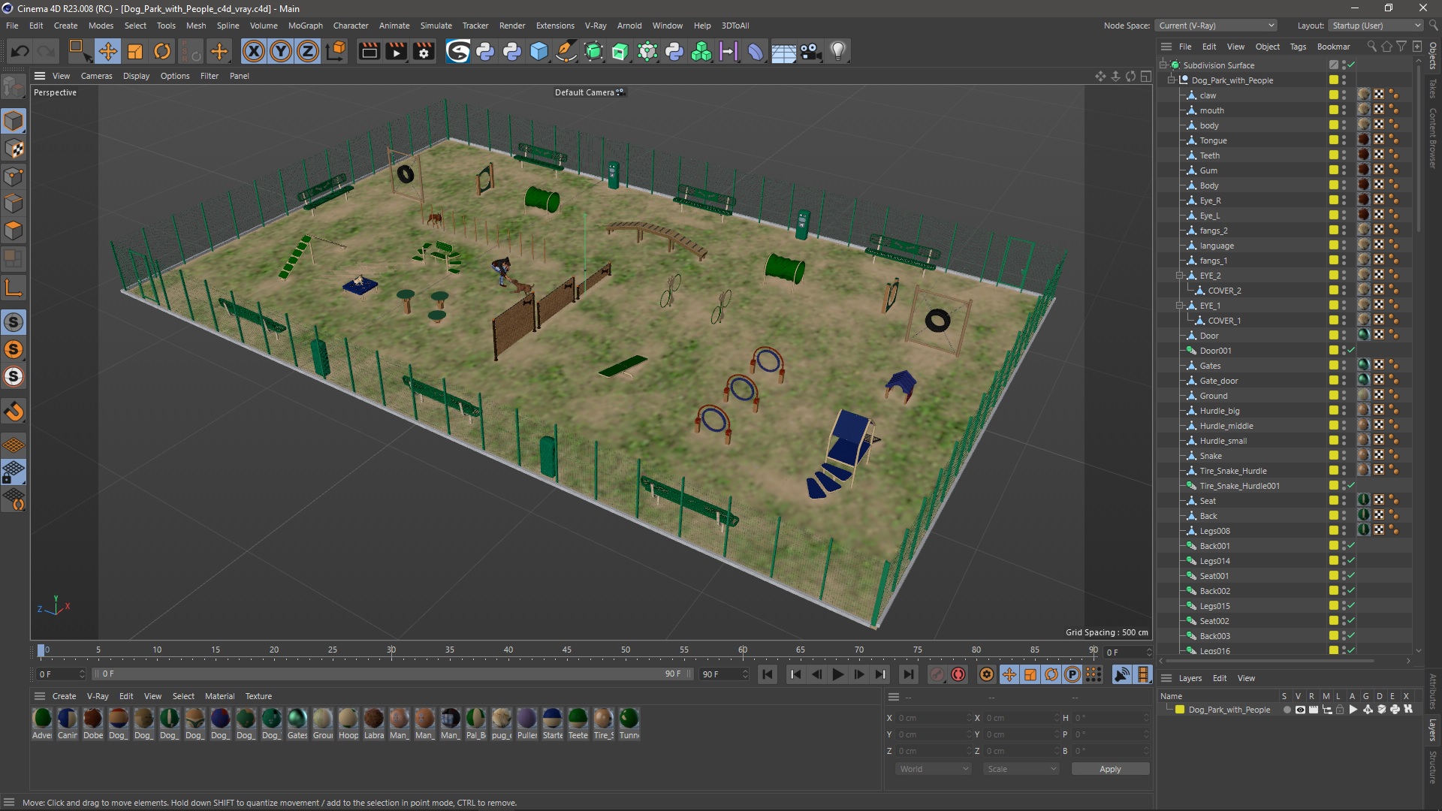
Task: Collapse Subdivision Surface tree node
Action: [x=1163, y=65]
